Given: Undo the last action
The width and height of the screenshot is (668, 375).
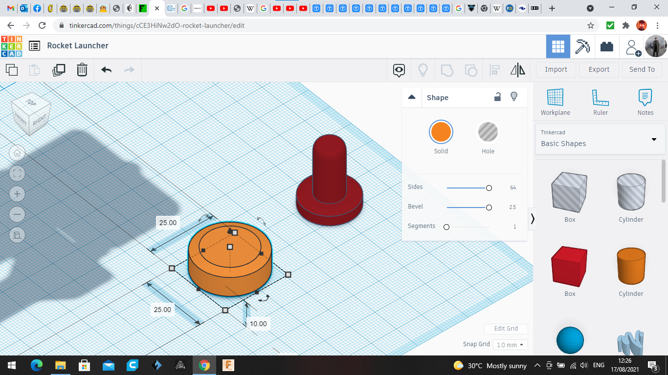Looking at the screenshot, I should click(x=107, y=70).
